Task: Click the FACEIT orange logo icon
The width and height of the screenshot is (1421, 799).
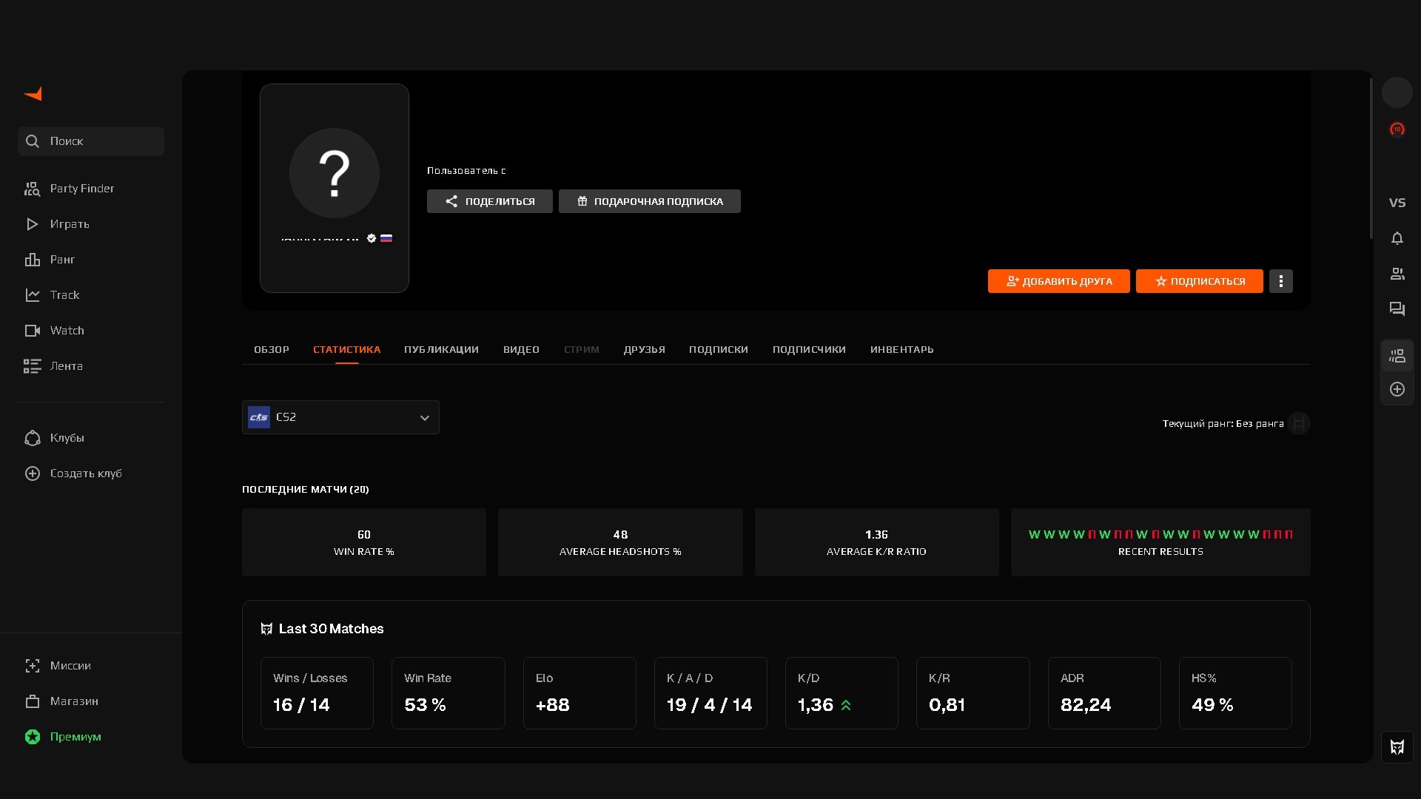Action: [33, 94]
